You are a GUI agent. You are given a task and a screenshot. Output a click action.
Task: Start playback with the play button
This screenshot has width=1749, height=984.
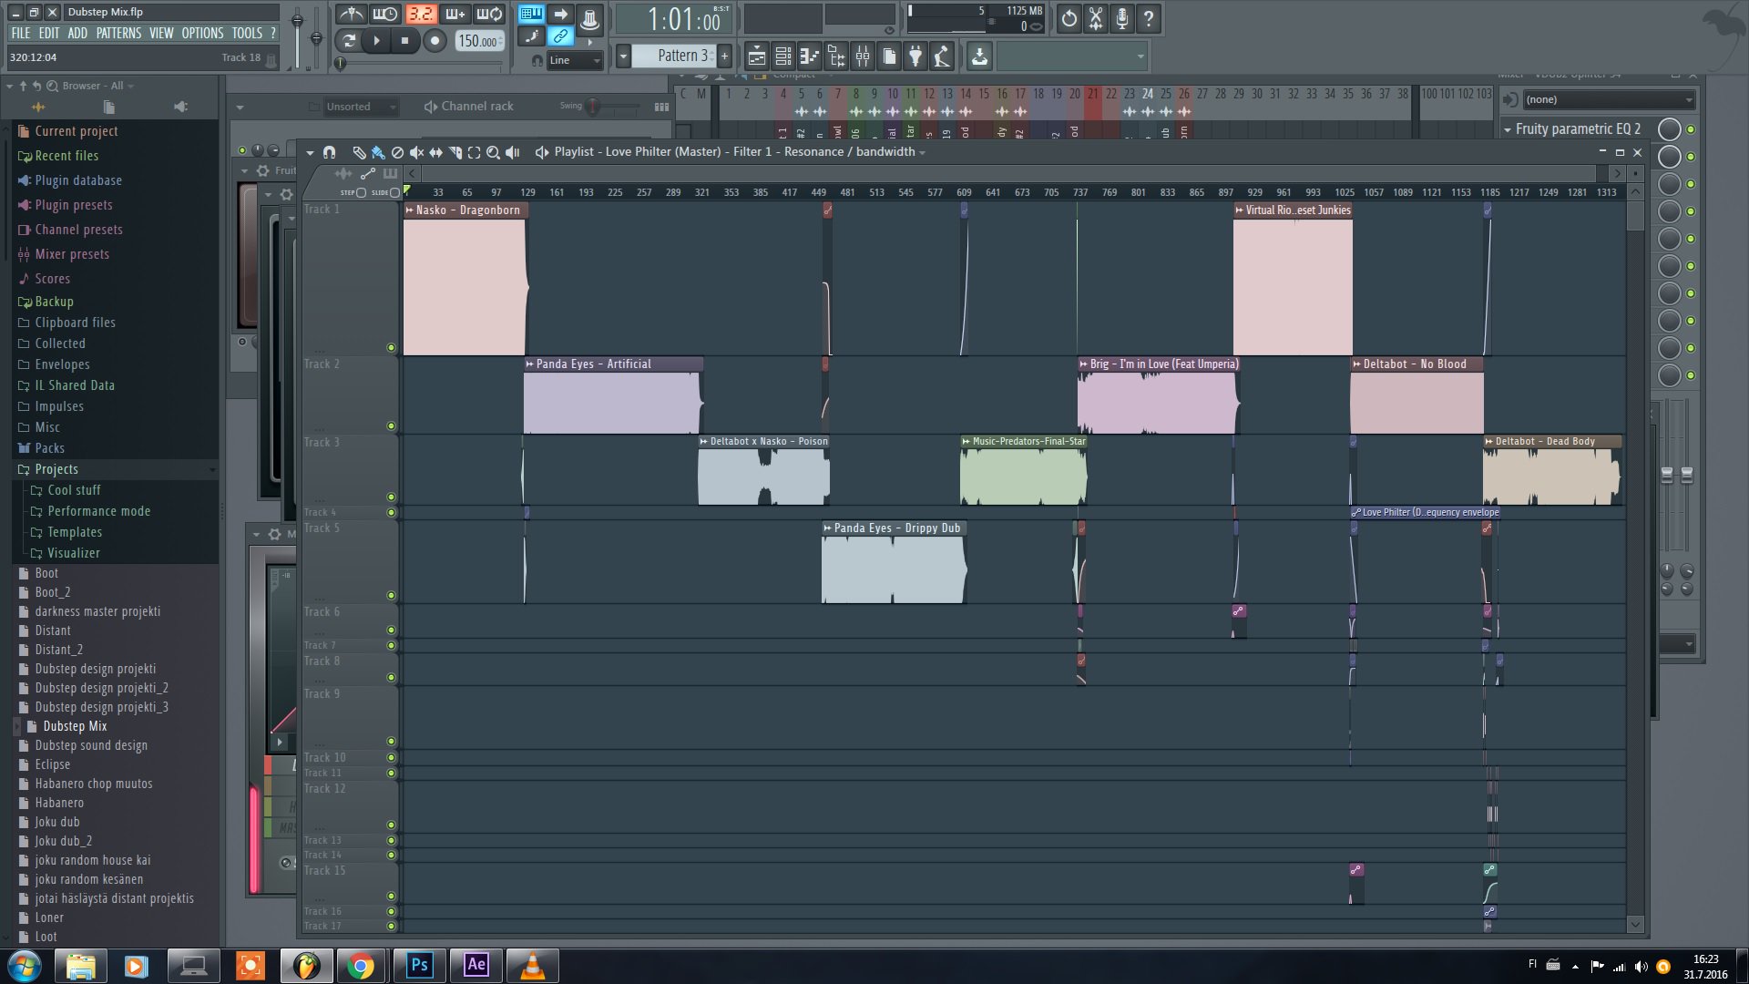click(x=376, y=40)
